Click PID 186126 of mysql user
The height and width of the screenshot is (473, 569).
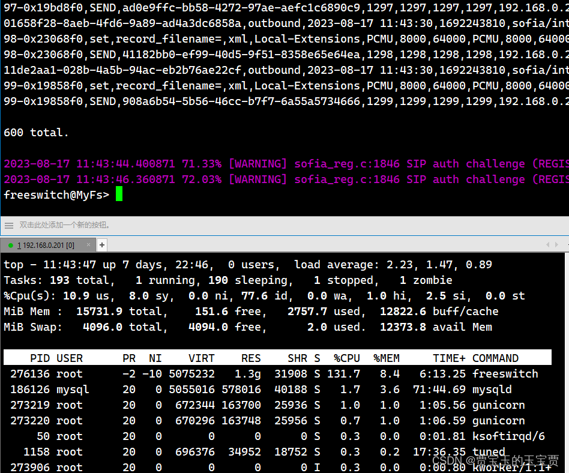pos(30,390)
